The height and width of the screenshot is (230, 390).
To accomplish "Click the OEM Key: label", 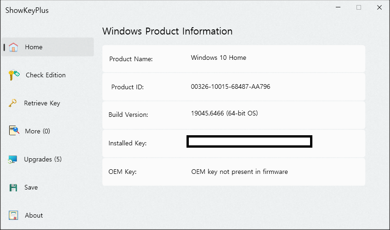I will point(122,172).
